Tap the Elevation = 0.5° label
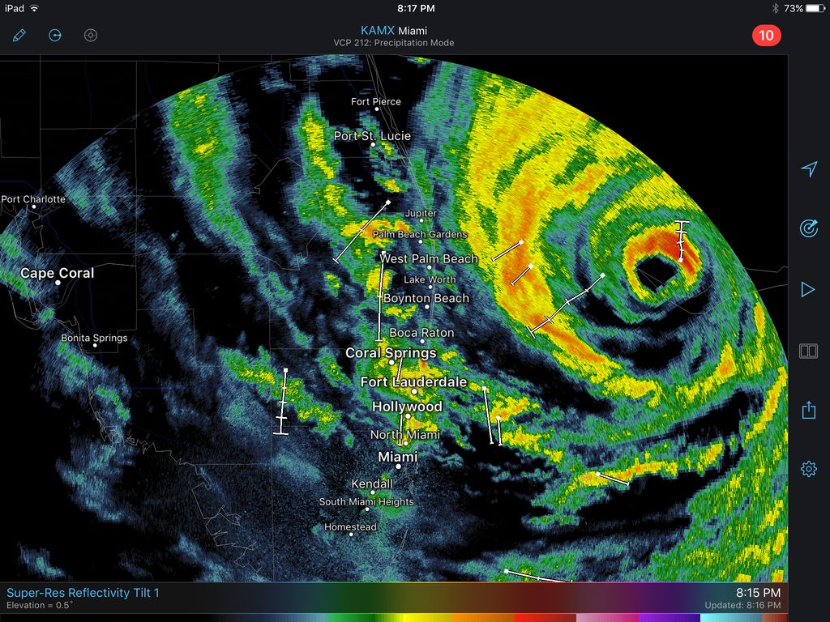Screen dimensions: 830x622 40,606
